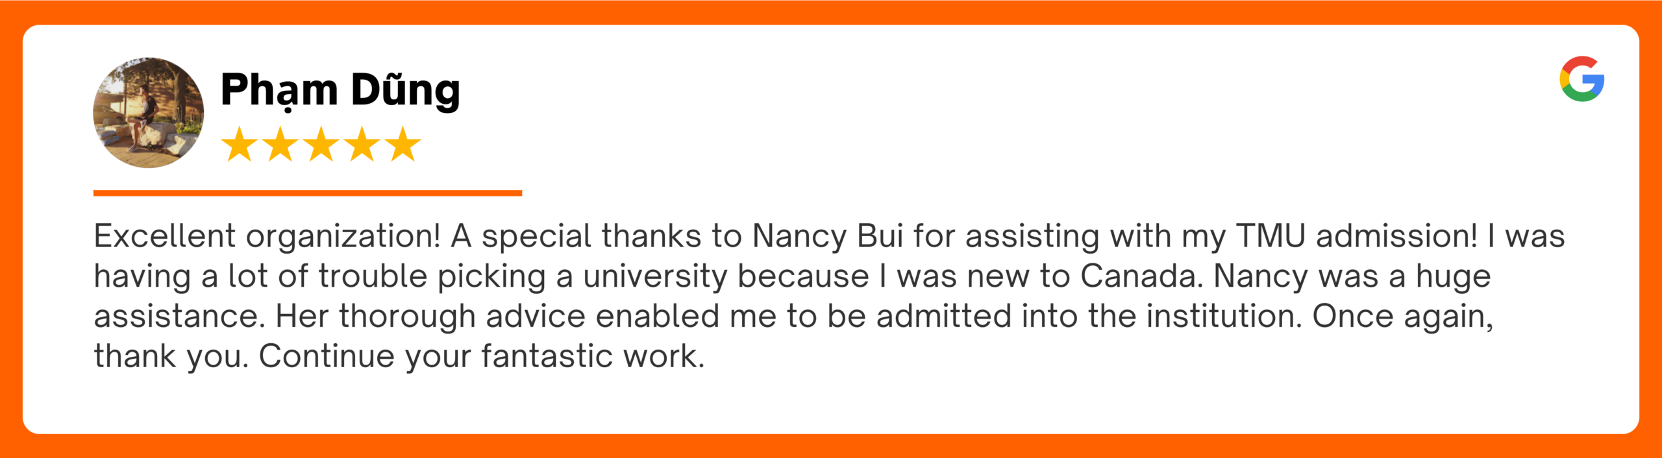The height and width of the screenshot is (458, 1662).
Task: Click the Google logo icon
Action: click(x=1582, y=78)
